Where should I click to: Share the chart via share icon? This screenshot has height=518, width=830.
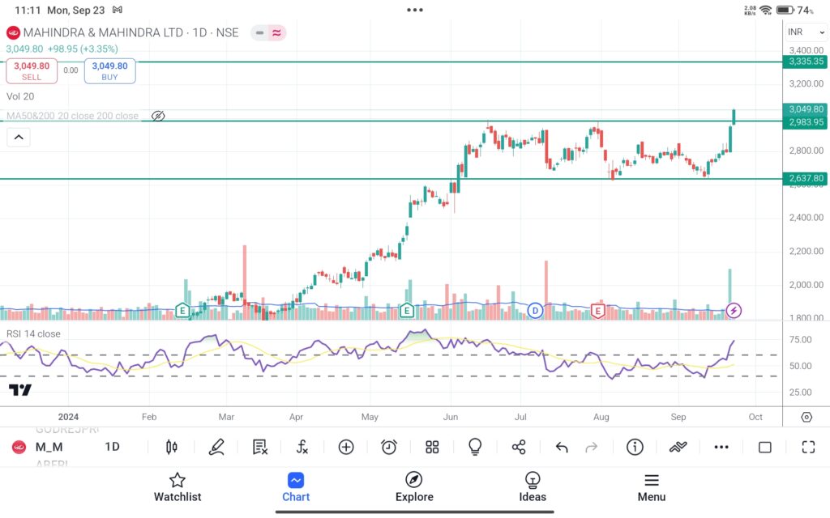pos(519,447)
